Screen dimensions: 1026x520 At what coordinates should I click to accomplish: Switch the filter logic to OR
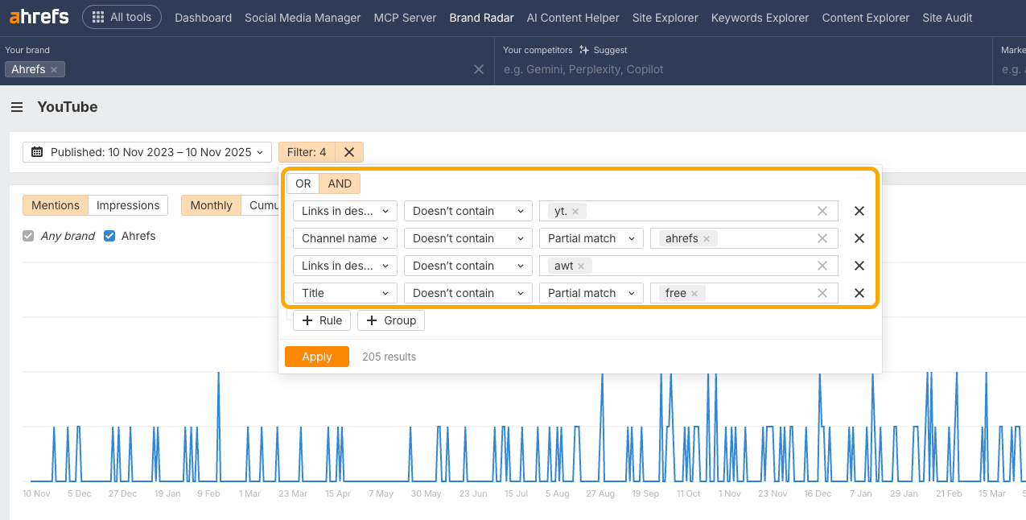pos(303,184)
